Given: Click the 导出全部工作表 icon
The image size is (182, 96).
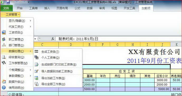Looking at the screenshot, I should click(x=36, y=84).
